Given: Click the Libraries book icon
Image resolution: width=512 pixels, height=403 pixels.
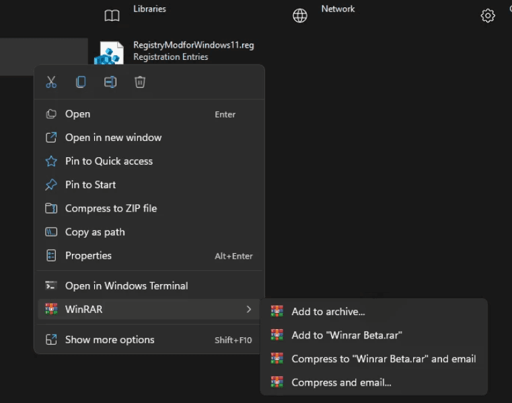Looking at the screenshot, I should tap(112, 15).
